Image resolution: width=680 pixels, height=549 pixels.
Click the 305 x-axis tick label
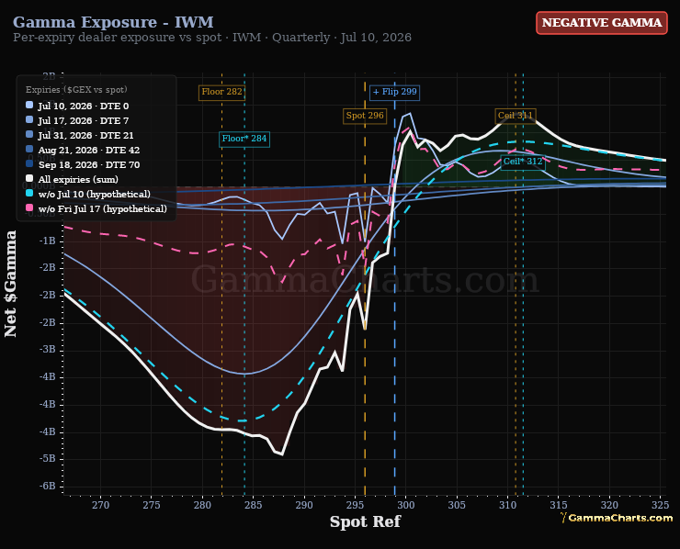[457, 505]
